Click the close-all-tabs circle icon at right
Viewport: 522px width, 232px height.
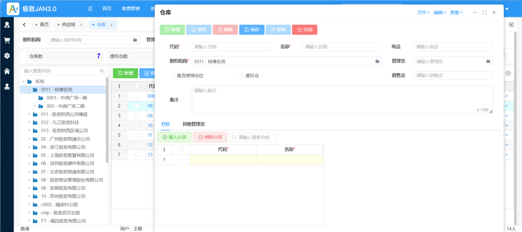click(511, 25)
